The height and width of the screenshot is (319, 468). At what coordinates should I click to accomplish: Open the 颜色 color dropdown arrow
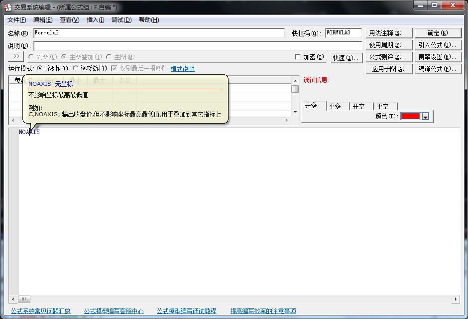click(x=425, y=117)
